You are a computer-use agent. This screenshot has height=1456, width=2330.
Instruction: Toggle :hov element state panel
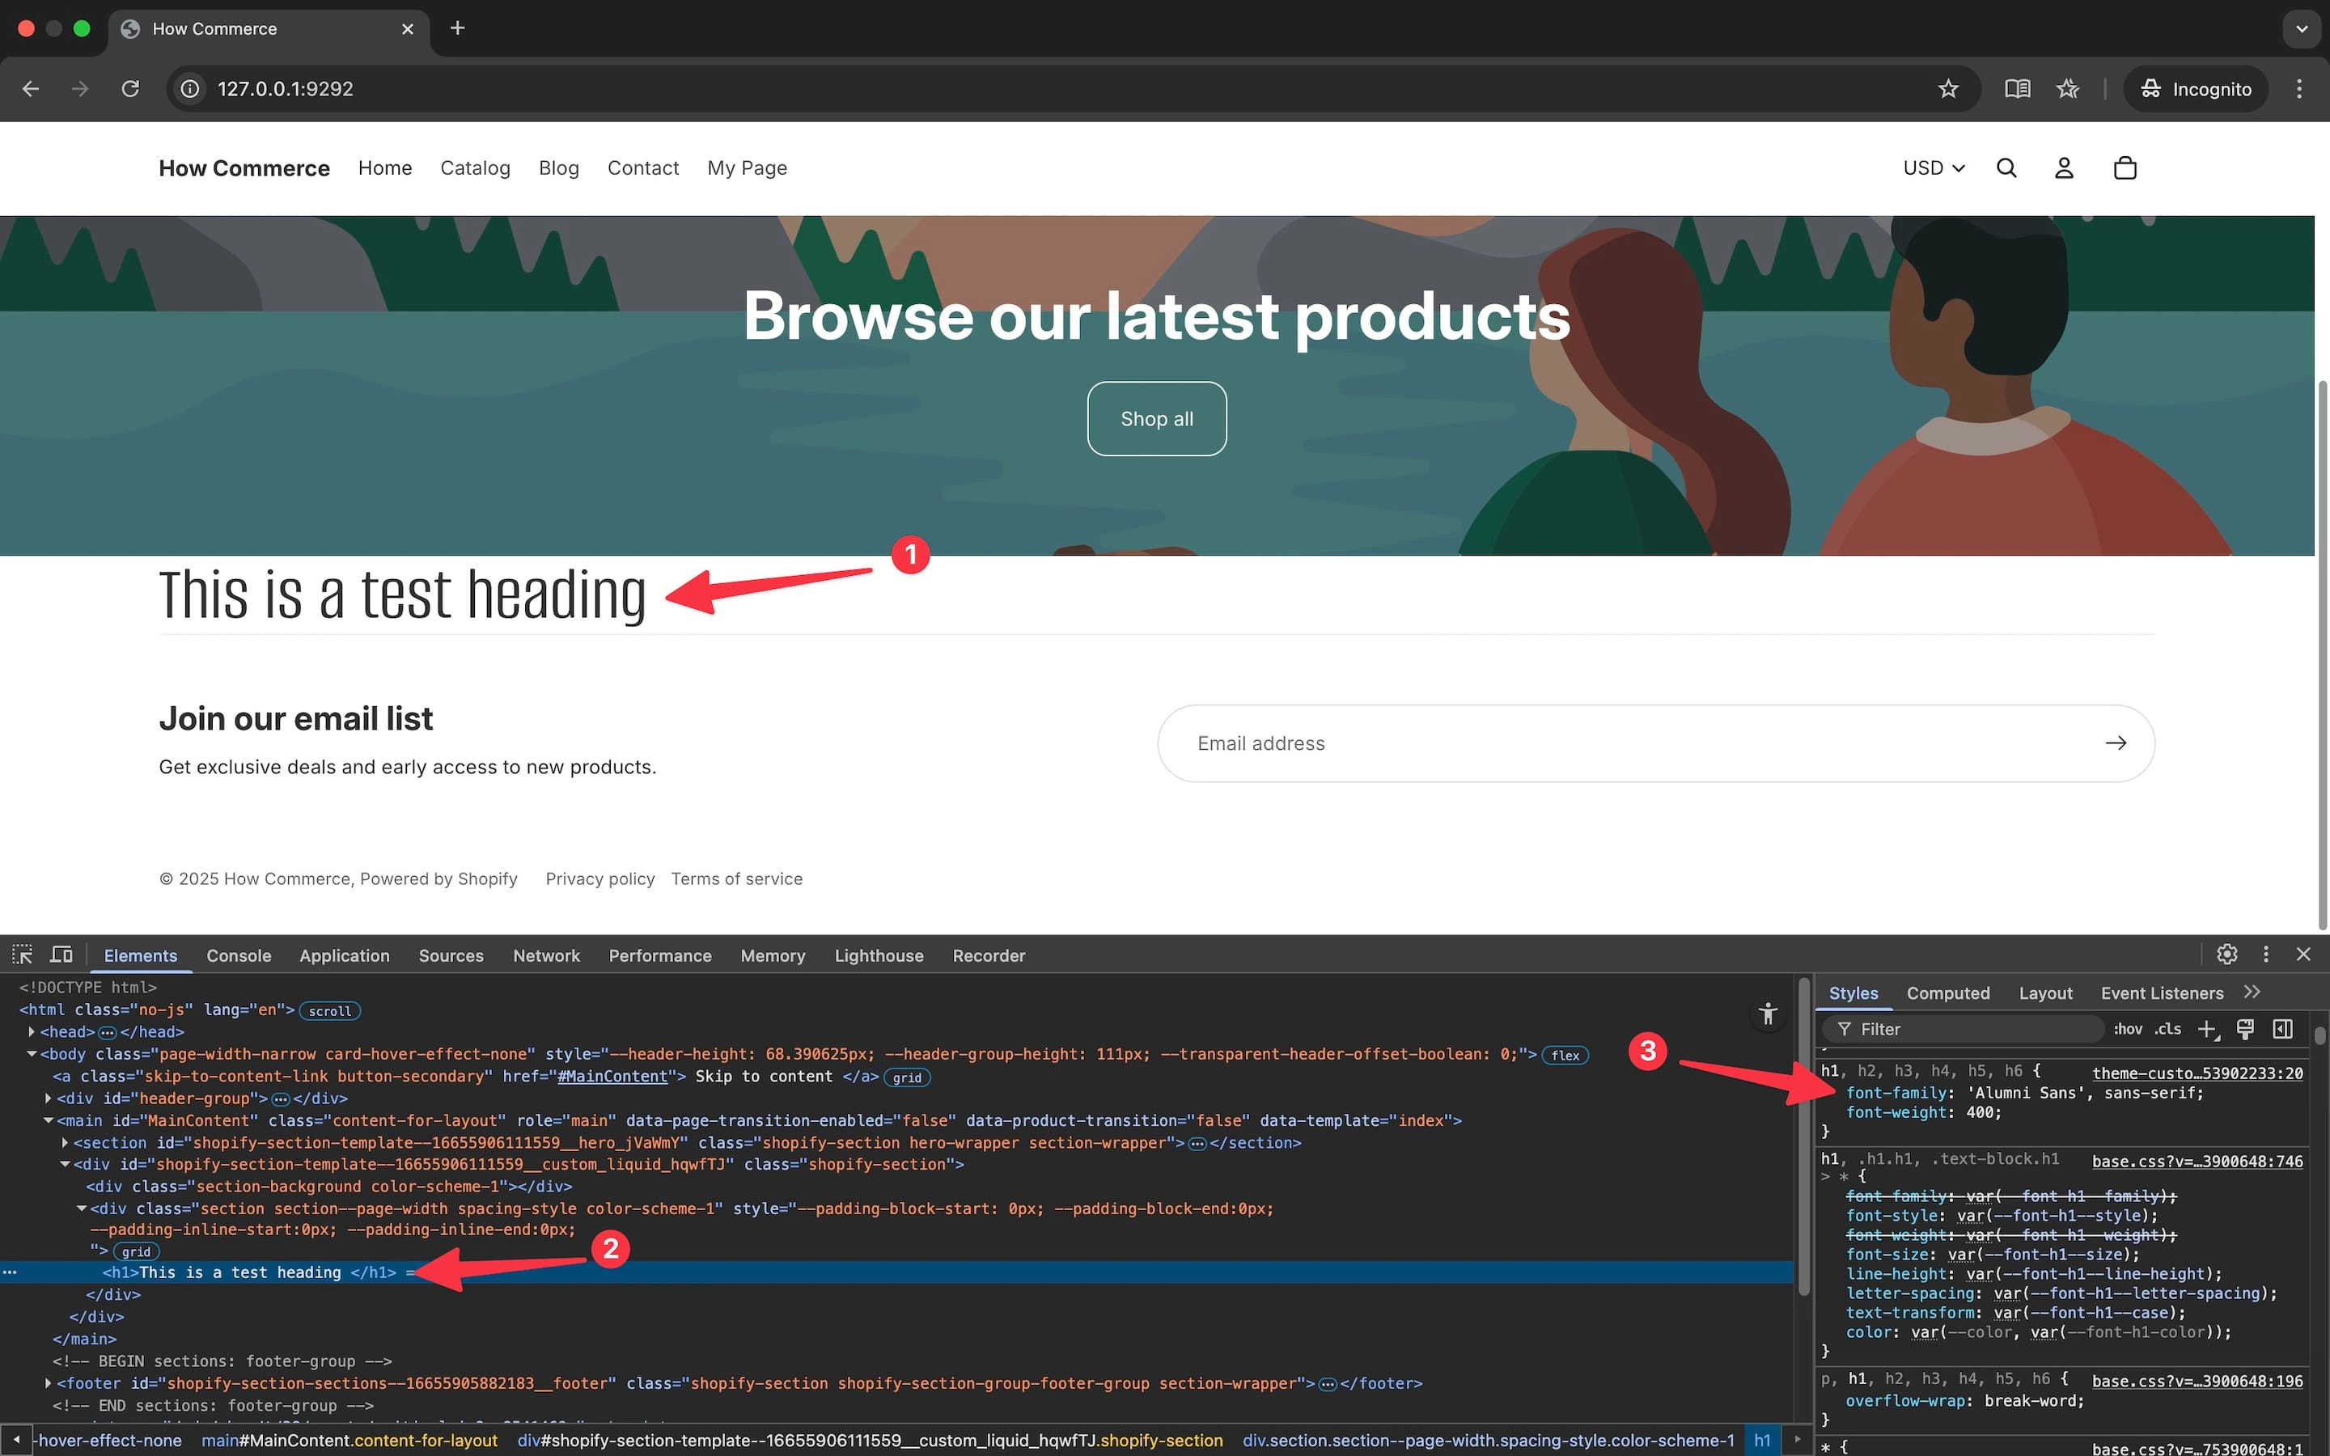pyautogui.click(x=2128, y=1028)
